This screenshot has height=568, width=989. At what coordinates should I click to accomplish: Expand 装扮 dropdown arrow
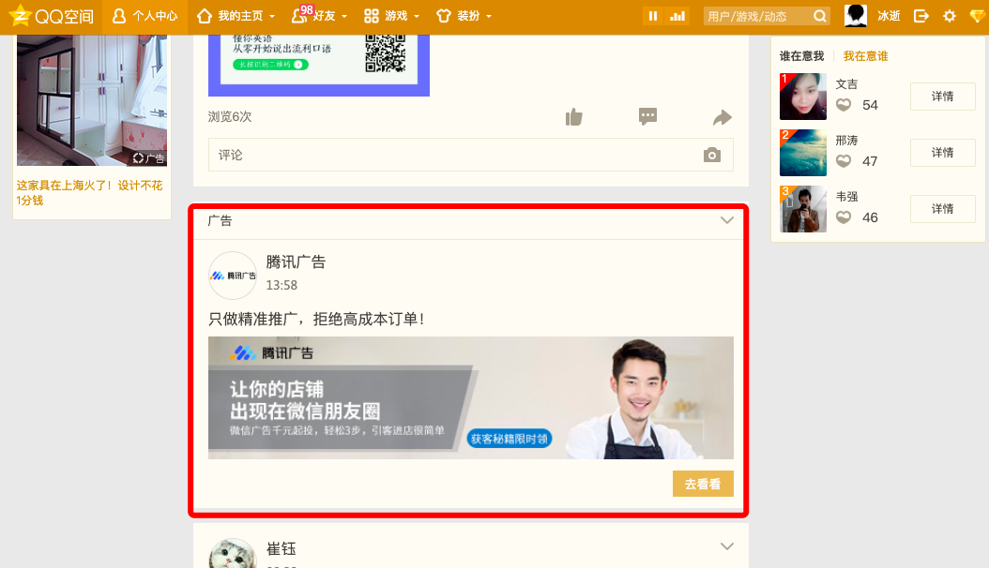point(489,16)
